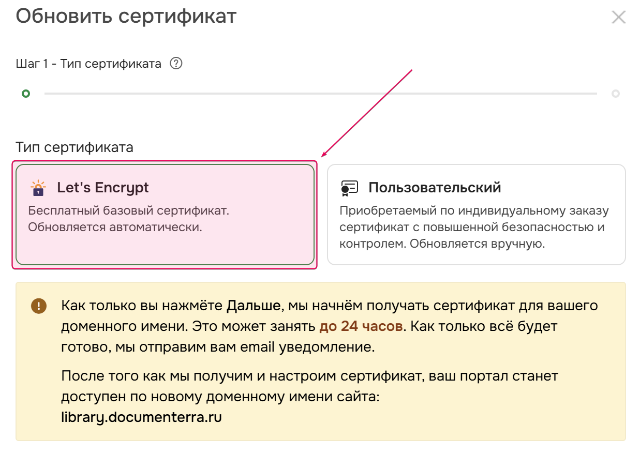
Task: Choose the Пользовательский certificate type card
Action: coord(477,215)
